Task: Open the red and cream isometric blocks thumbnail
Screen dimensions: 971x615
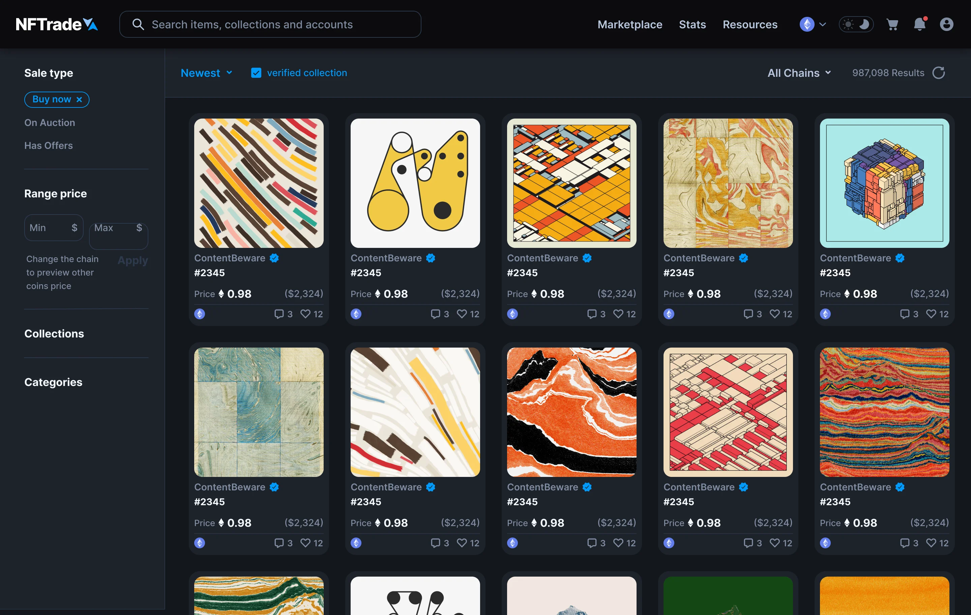Action: coord(728,412)
